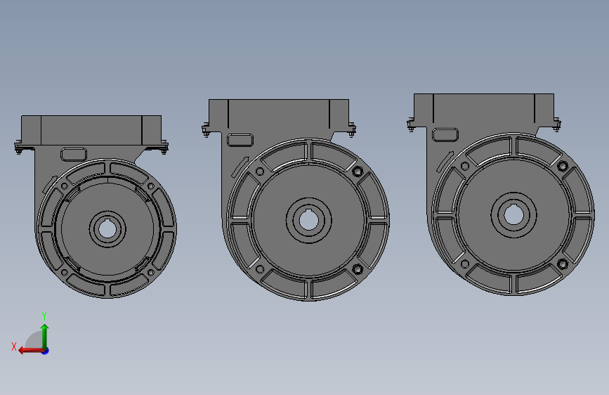
Task: Click the red X axis arrow of the triad
Action: 31,351
